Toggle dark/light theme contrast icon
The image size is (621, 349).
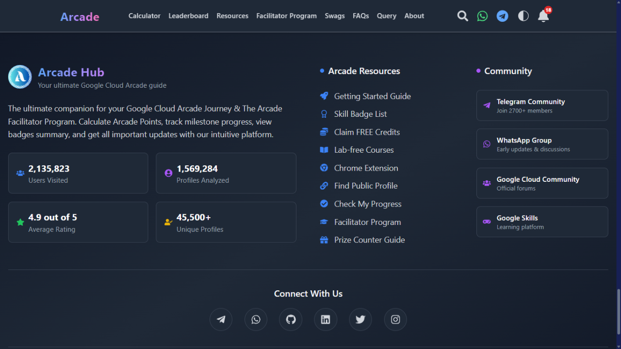coord(523,16)
